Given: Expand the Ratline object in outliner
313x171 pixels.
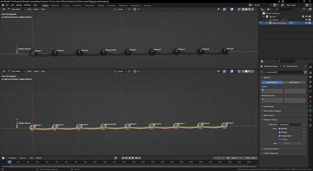Looking at the screenshot, I should pyautogui.click(x=267, y=20).
